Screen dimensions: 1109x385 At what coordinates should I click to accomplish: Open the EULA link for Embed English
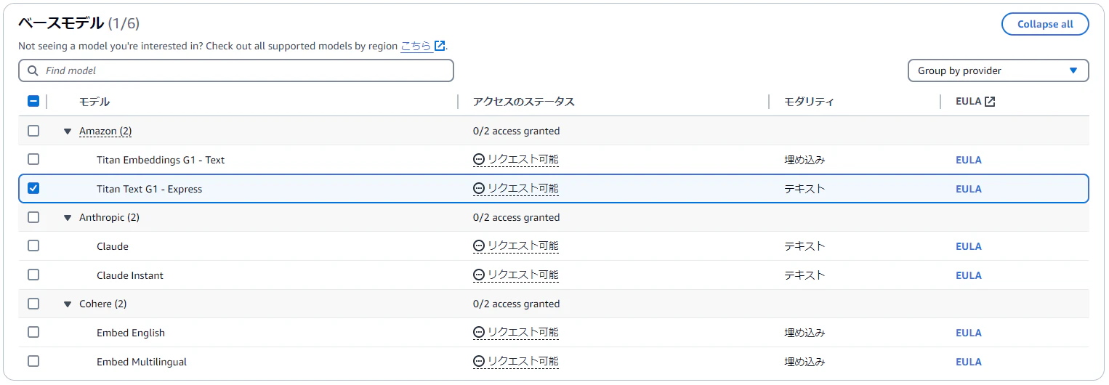968,333
